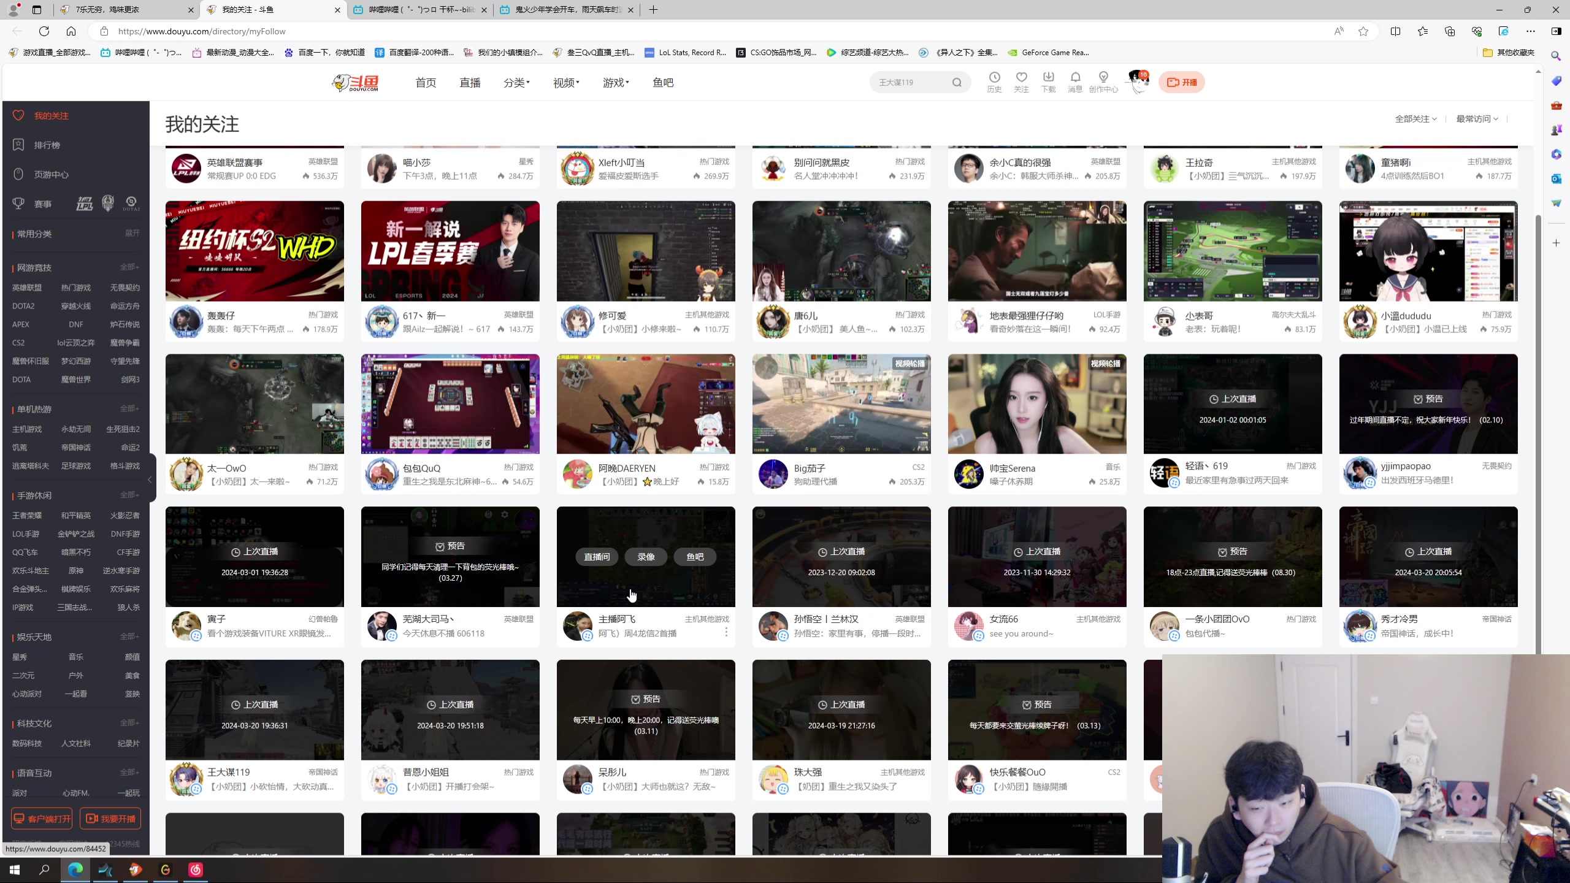The image size is (1570, 883).
Task: Open the 最常访问 sort dropdown
Action: pos(1477,119)
